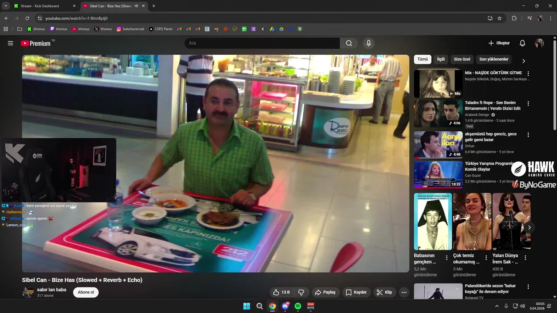Click the Kaydet save button

356,292
